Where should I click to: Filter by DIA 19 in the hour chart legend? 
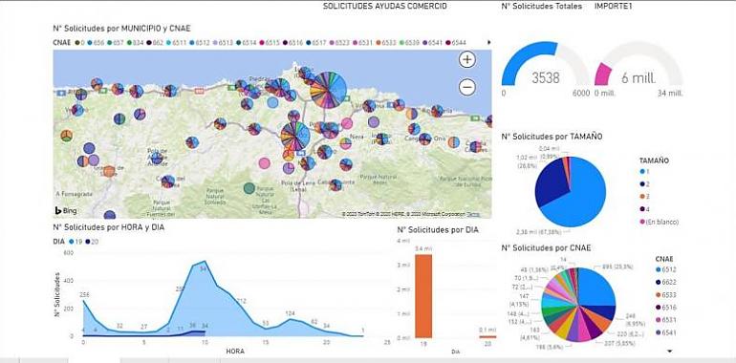(x=76, y=242)
